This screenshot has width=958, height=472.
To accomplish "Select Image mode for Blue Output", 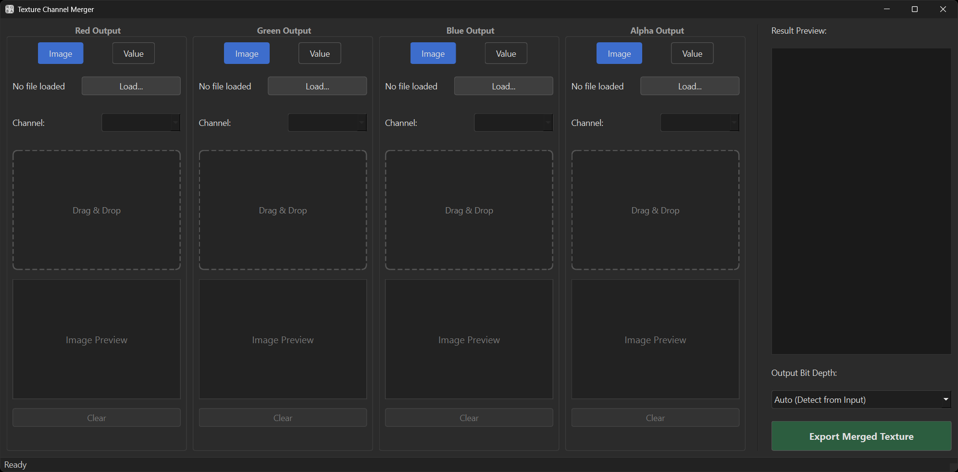I will [433, 53].
